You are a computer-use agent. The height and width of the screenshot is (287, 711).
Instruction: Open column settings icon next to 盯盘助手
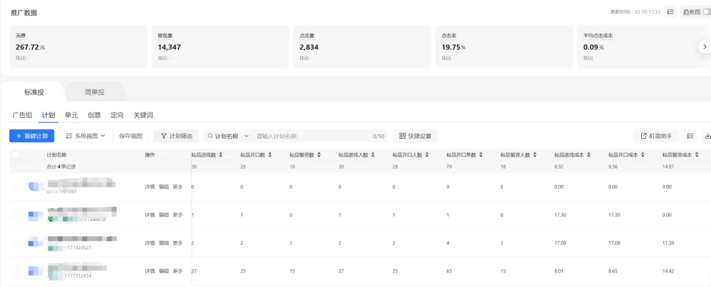pos(690,136)
